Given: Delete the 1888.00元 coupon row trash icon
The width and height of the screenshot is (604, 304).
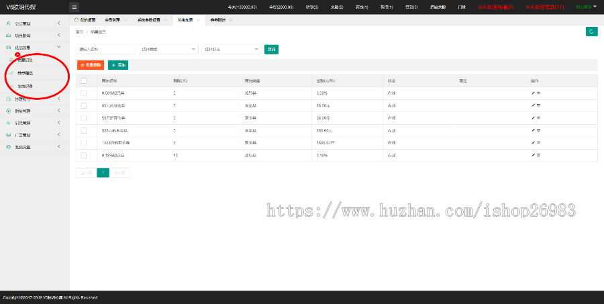Looking at the screenshot, I should 538,143.
